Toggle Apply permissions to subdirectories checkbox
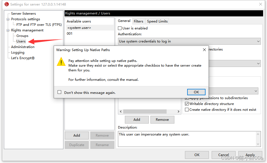This screenshot has width=267, height=163. (x=187, y=99)
